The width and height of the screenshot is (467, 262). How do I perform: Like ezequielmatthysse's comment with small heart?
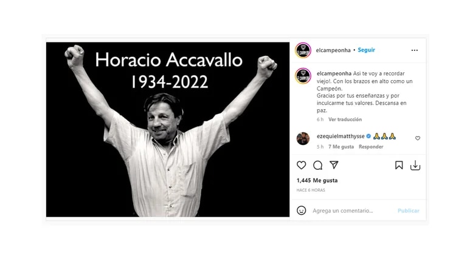[x=418, y=138]
